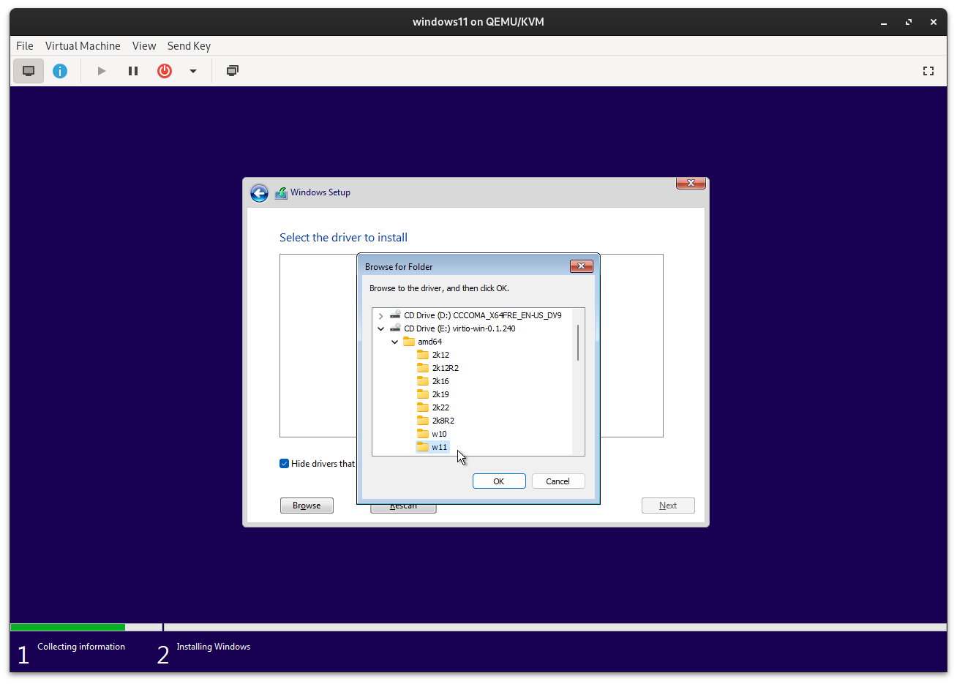The image size is (957, 684).
Task: Click the Run virtual machine play icon
Action: tap(102, 71)
